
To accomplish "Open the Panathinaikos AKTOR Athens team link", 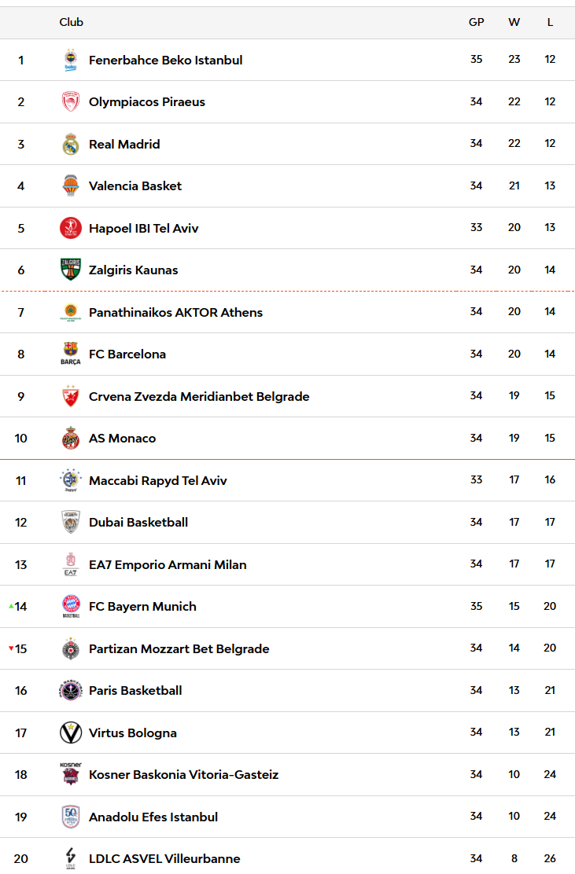I will [175, 312].
